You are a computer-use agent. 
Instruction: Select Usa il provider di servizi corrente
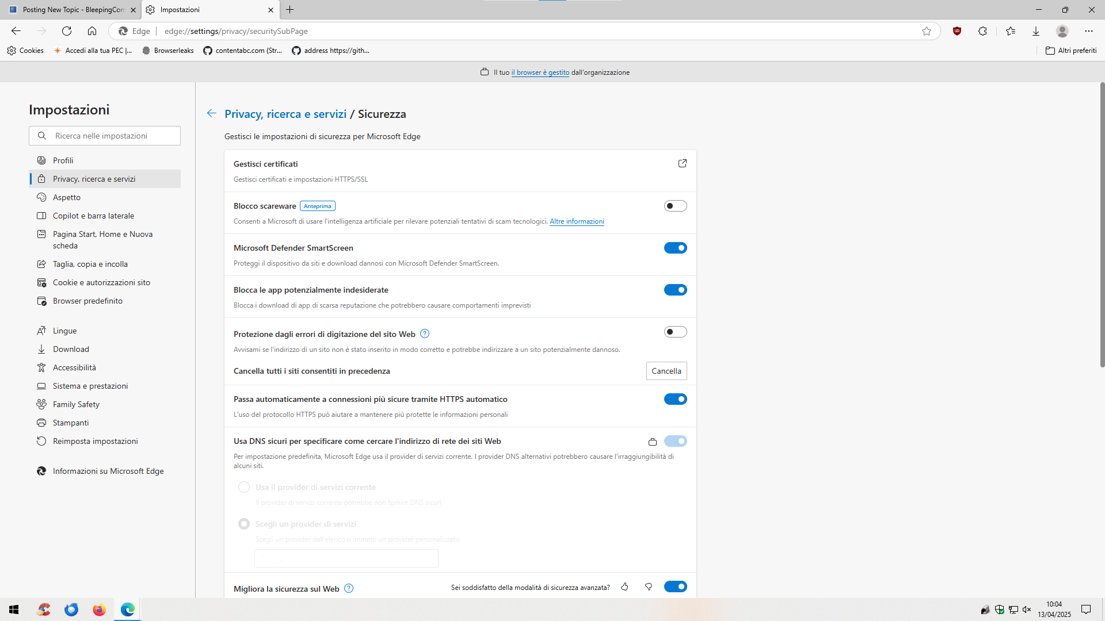[x=244, y=487]
